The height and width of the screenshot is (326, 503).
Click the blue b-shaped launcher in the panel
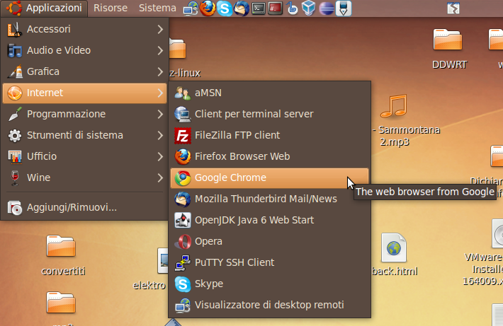293,8
